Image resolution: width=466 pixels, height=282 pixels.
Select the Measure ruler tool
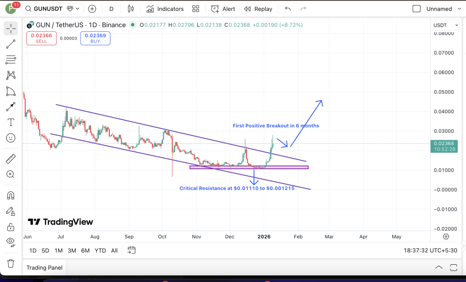pos(11,158)
